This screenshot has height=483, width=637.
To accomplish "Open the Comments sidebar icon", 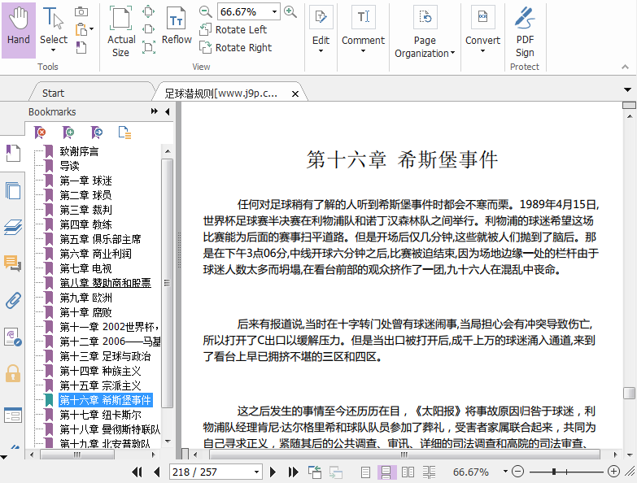I will (x=13, y=263).
